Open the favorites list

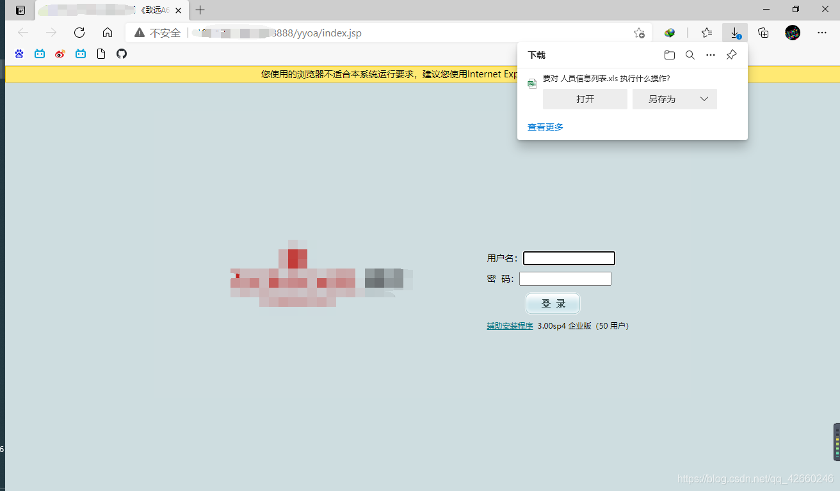[707, 33]
